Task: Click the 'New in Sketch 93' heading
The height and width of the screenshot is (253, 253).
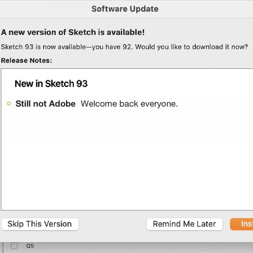Action: coord(51,83)
